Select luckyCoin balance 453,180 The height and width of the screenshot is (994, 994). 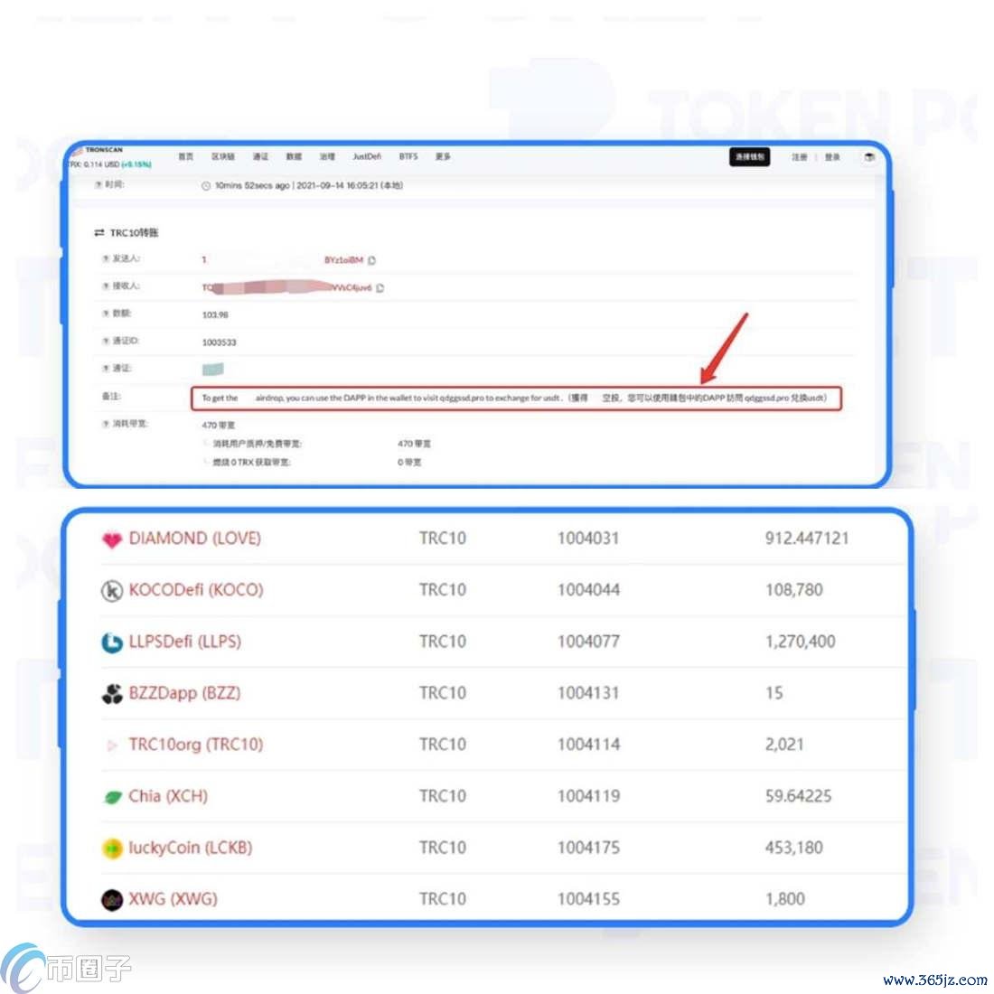[x=793, y=847]
